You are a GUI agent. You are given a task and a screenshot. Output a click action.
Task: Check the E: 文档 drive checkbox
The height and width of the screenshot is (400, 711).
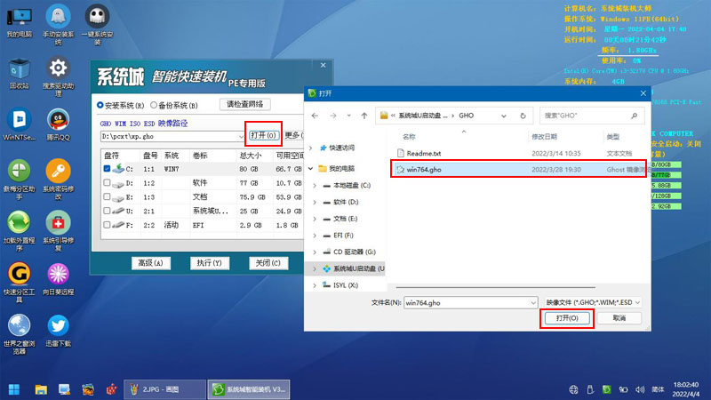coord(107,196)
